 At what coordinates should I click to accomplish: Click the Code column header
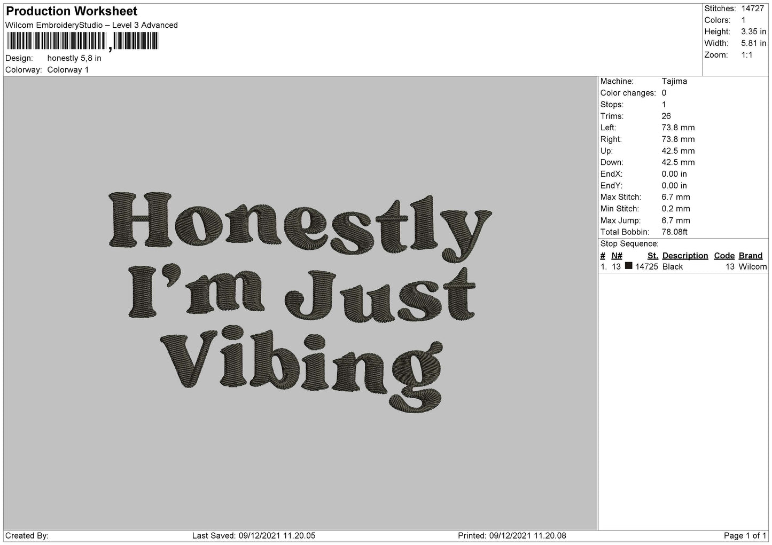click(724, 256)
